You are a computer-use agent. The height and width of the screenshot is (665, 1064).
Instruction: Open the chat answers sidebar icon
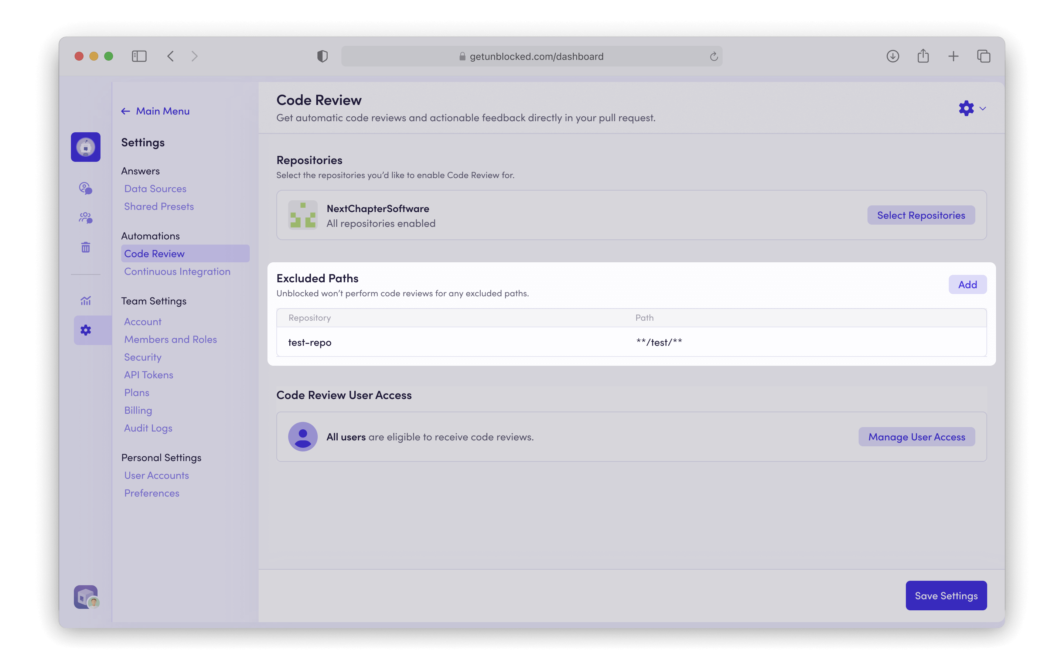[x=85, y=188]
